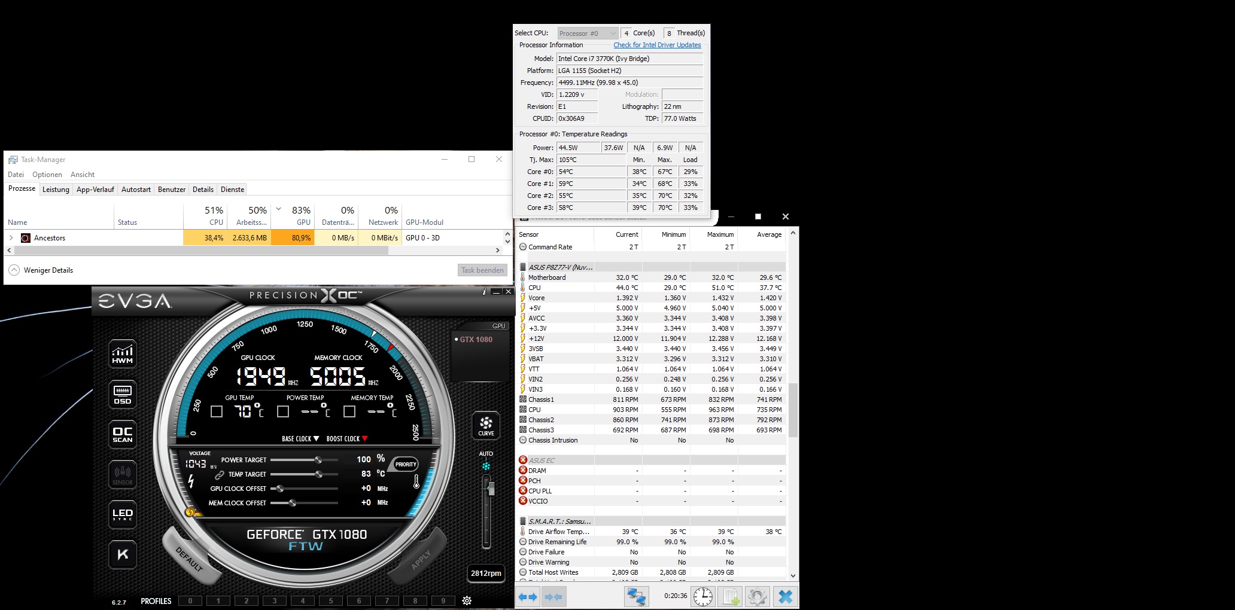Click the Task-Manager title bar icon
The image size is (1235, 610).
tap(13, 160)
